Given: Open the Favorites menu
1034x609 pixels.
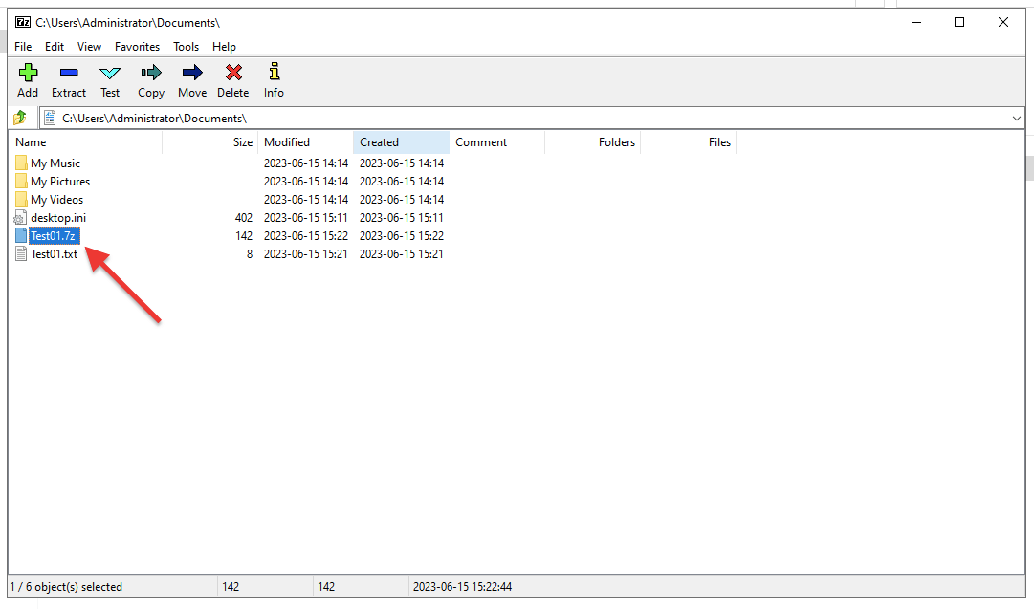Looking at the screenshot, I should pyautogui.click(x=137, y=47).
